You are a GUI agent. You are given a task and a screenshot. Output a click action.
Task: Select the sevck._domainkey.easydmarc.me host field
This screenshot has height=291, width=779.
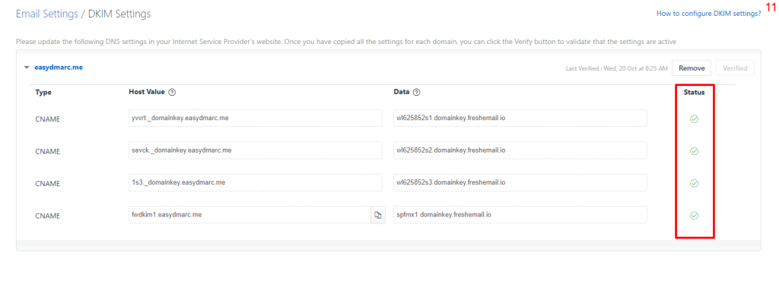click(256, 150)
